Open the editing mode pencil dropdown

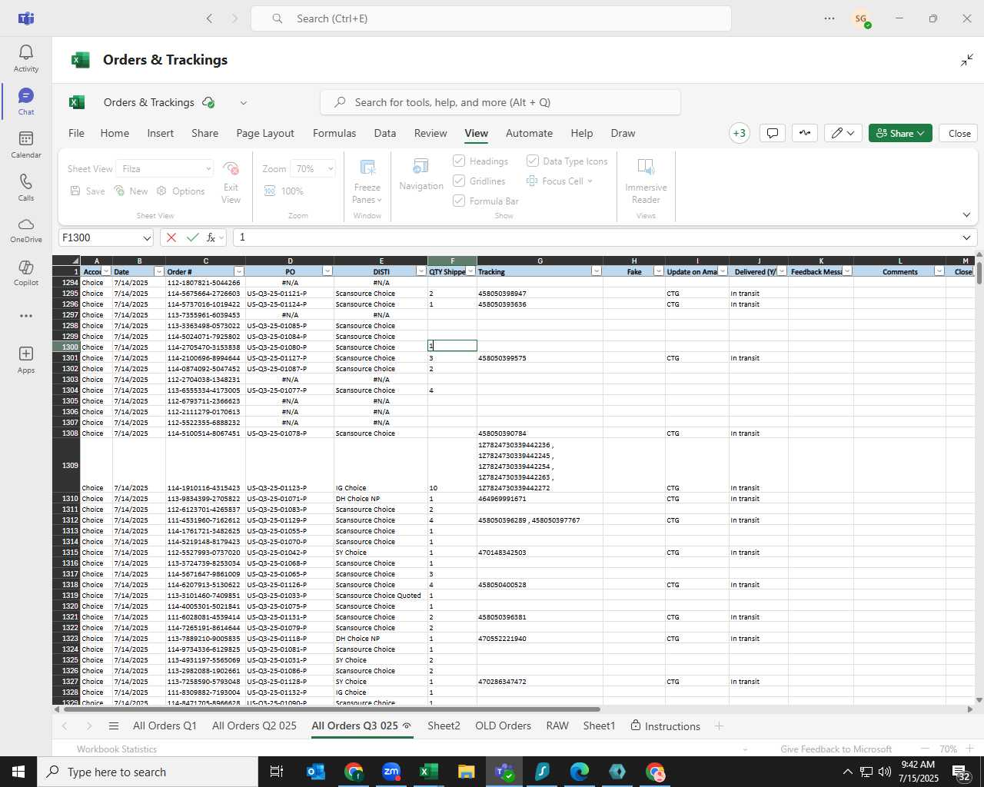(843, 133)
